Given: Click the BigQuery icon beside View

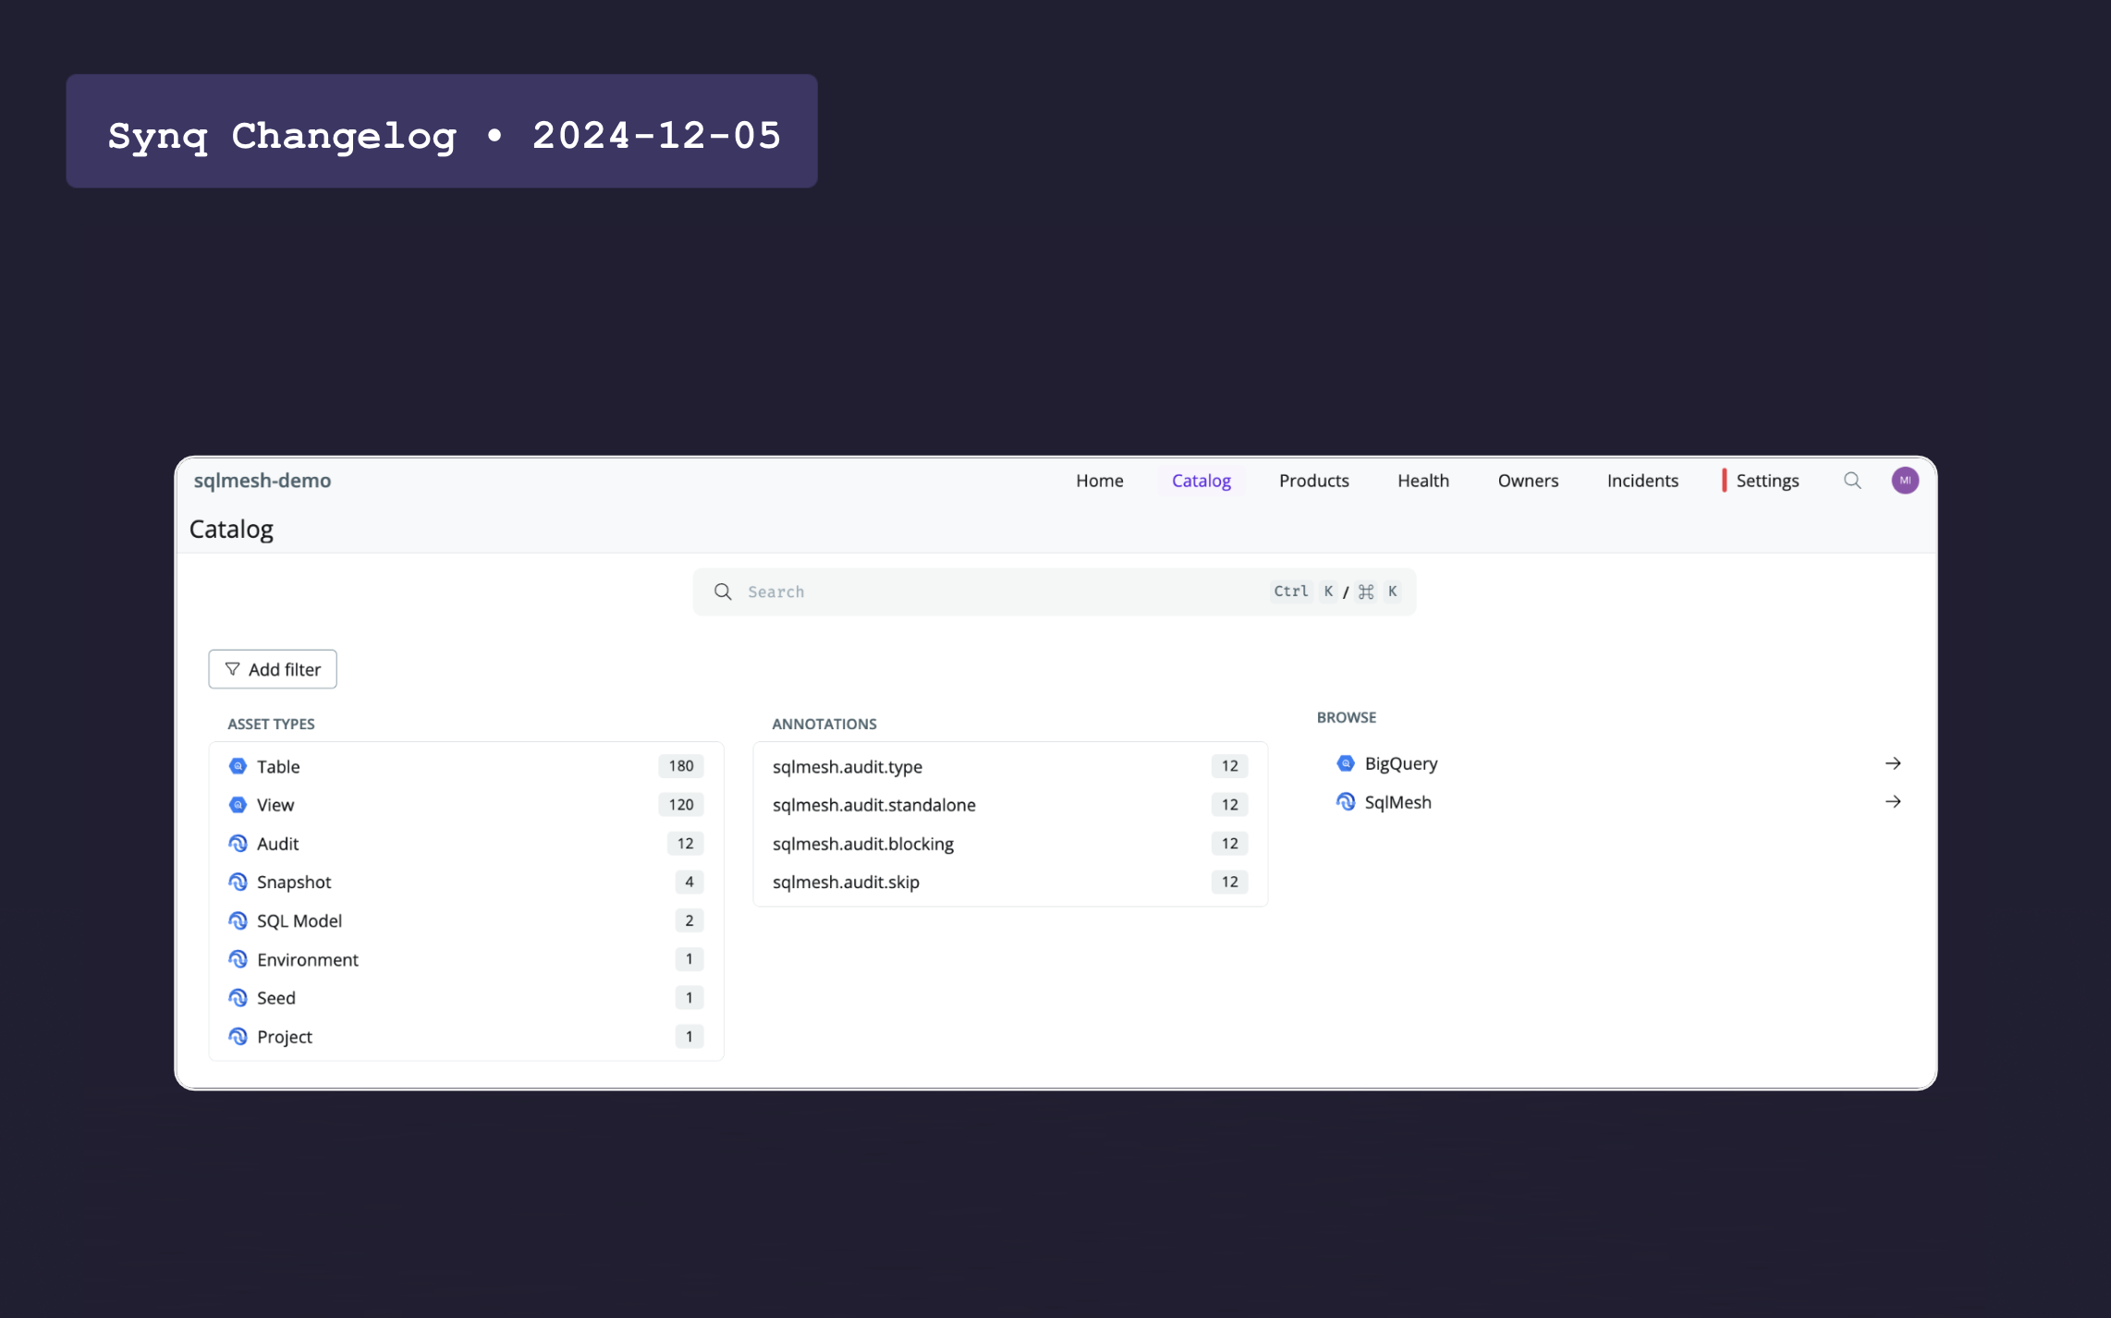Looking at the screenshot, I should (x=238, y=805).
